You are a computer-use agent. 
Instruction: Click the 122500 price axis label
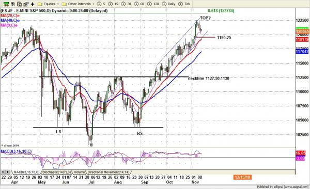(x=302, y=20)
